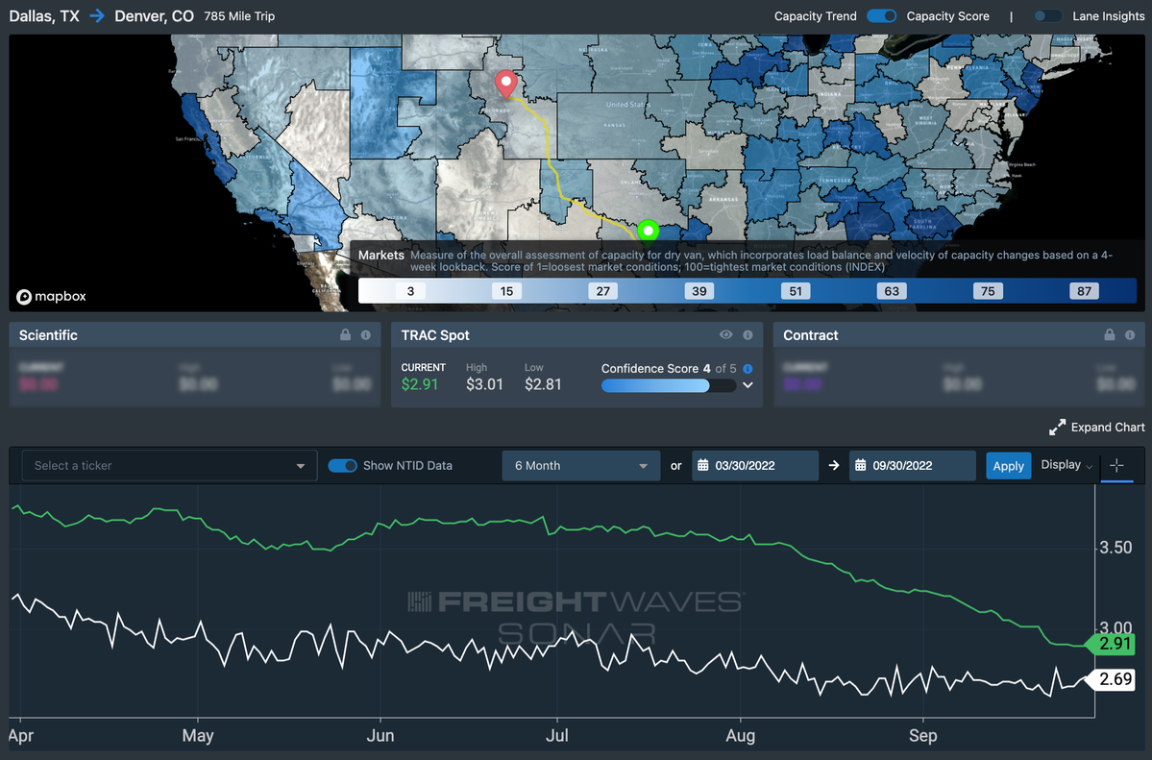This screenshot has height=760, width=1152.
Task: Click the Expand Chart arrows icon
Action: tap(1057, 427)
